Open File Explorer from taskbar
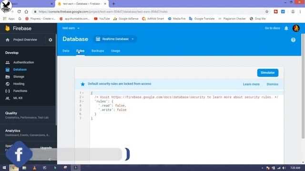This screenshot has width=305, height=171. point(24,168)
